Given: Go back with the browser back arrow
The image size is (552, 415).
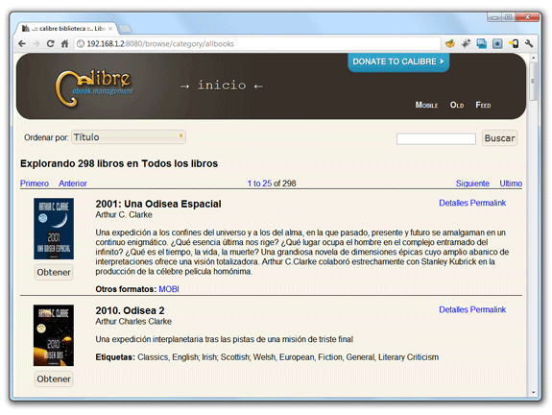Looking at the screenshot, I should [x=22, y=43].
